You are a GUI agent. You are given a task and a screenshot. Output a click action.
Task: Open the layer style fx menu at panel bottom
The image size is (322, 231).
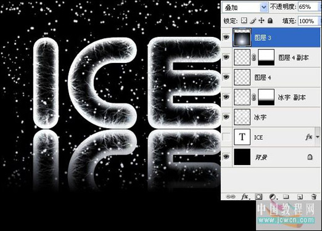(x=245, y=197)
